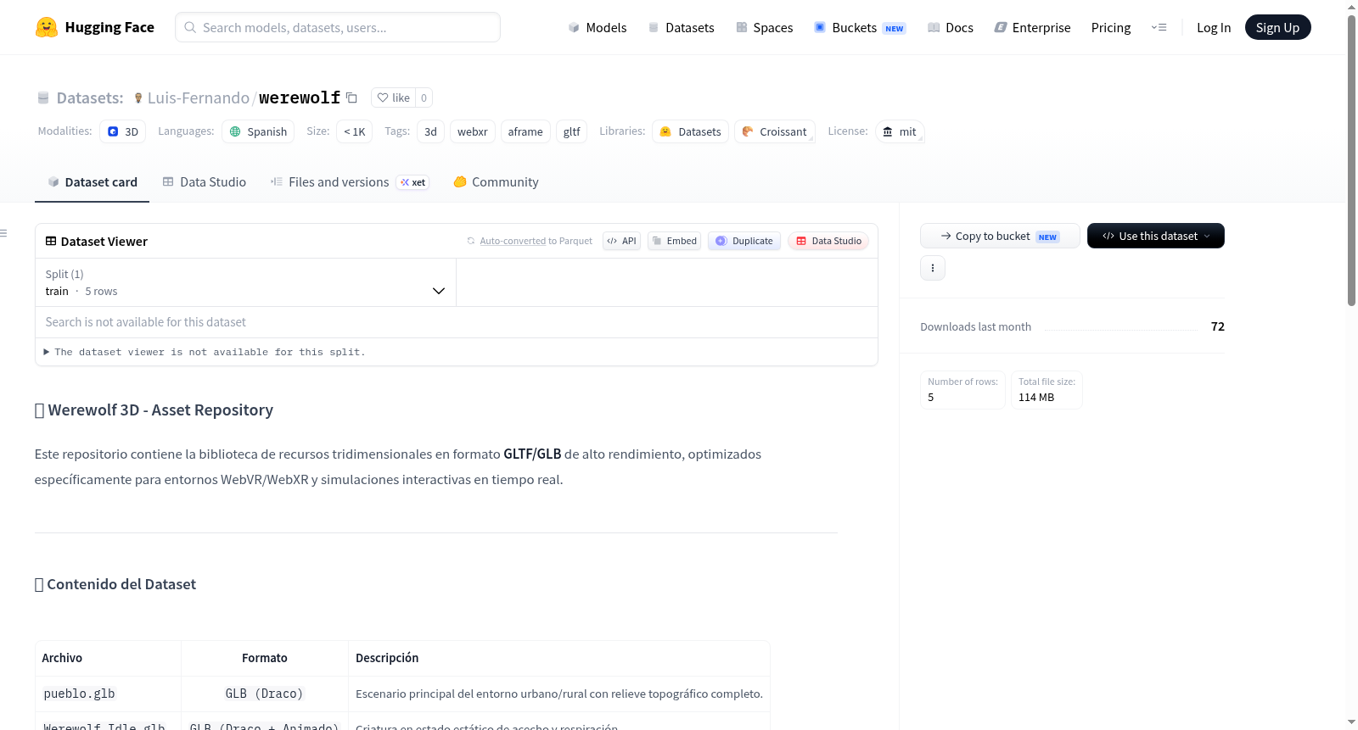Open the Spaces nav link
Viewport: 1358px width, 730px height.
pos(765,28)
